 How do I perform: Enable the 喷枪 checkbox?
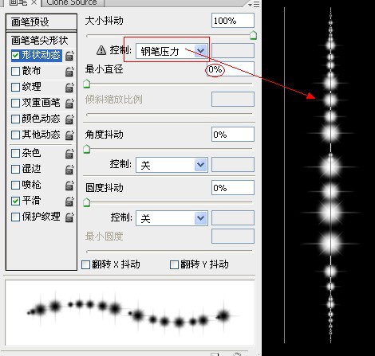[15, 185]
